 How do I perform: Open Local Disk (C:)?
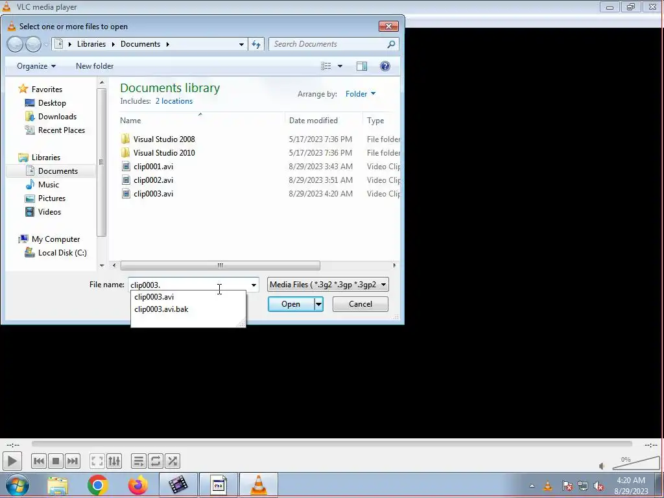coord(62,253)
